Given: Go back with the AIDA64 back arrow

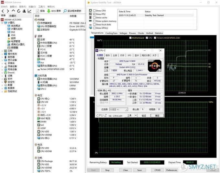Looking at the screenshot, I should click(3, 11).
